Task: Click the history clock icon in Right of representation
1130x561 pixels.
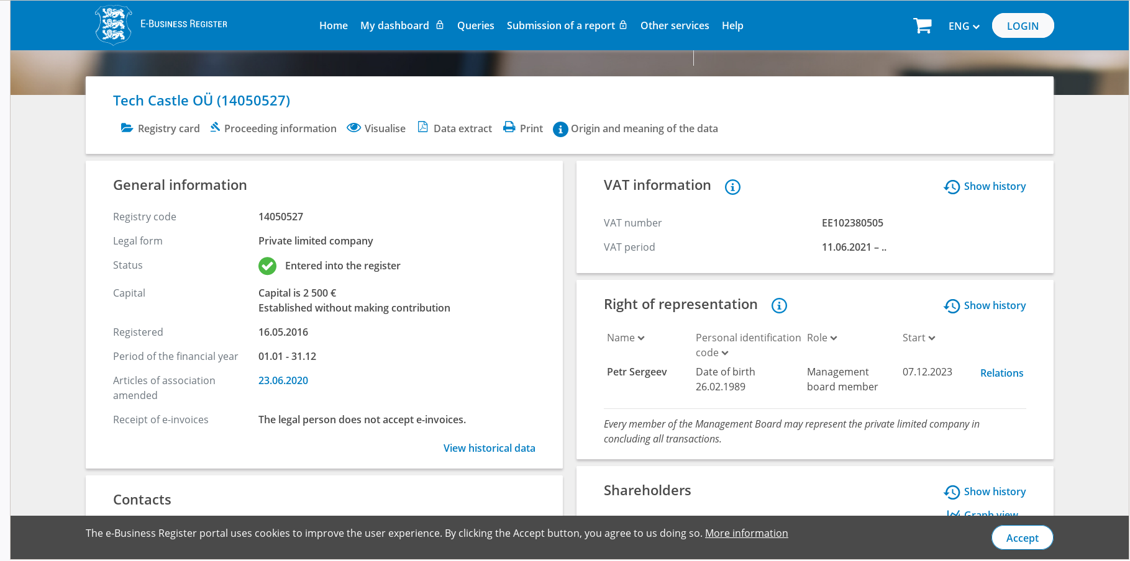Action: (952, 306)
